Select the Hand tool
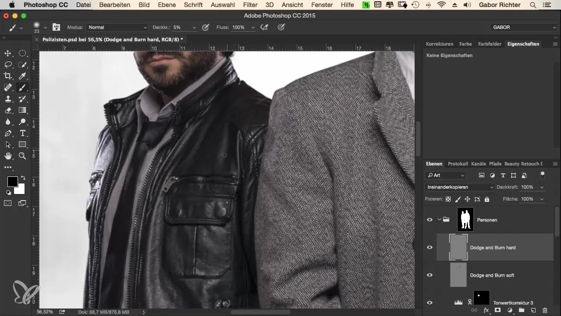Screen dimensions: 561x316 (x=8, y=156)
